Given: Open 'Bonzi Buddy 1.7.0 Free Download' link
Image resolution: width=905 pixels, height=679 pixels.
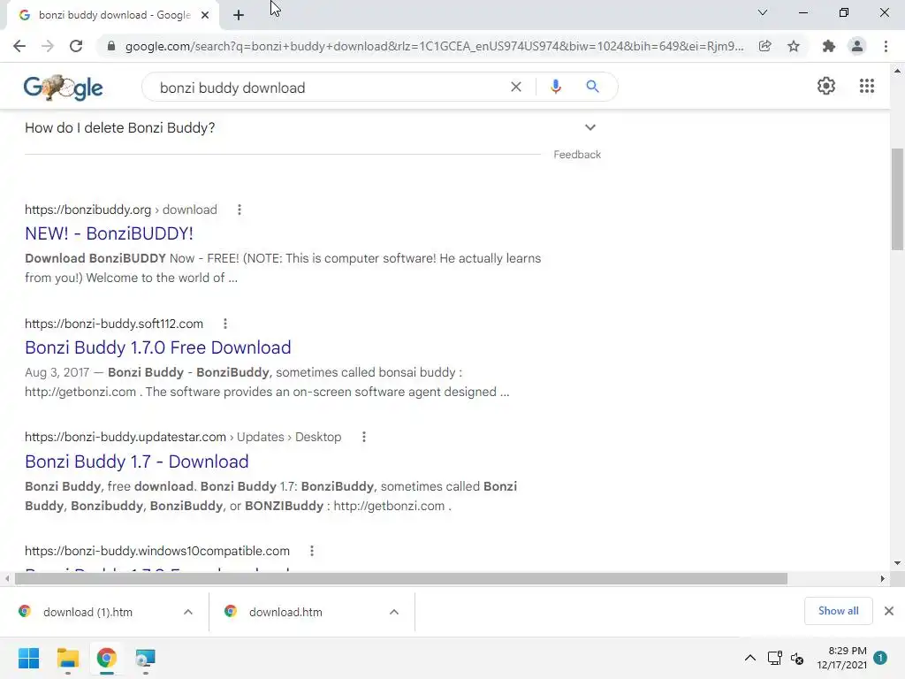Looking at the screenshot, I should [x=157, y=347].
